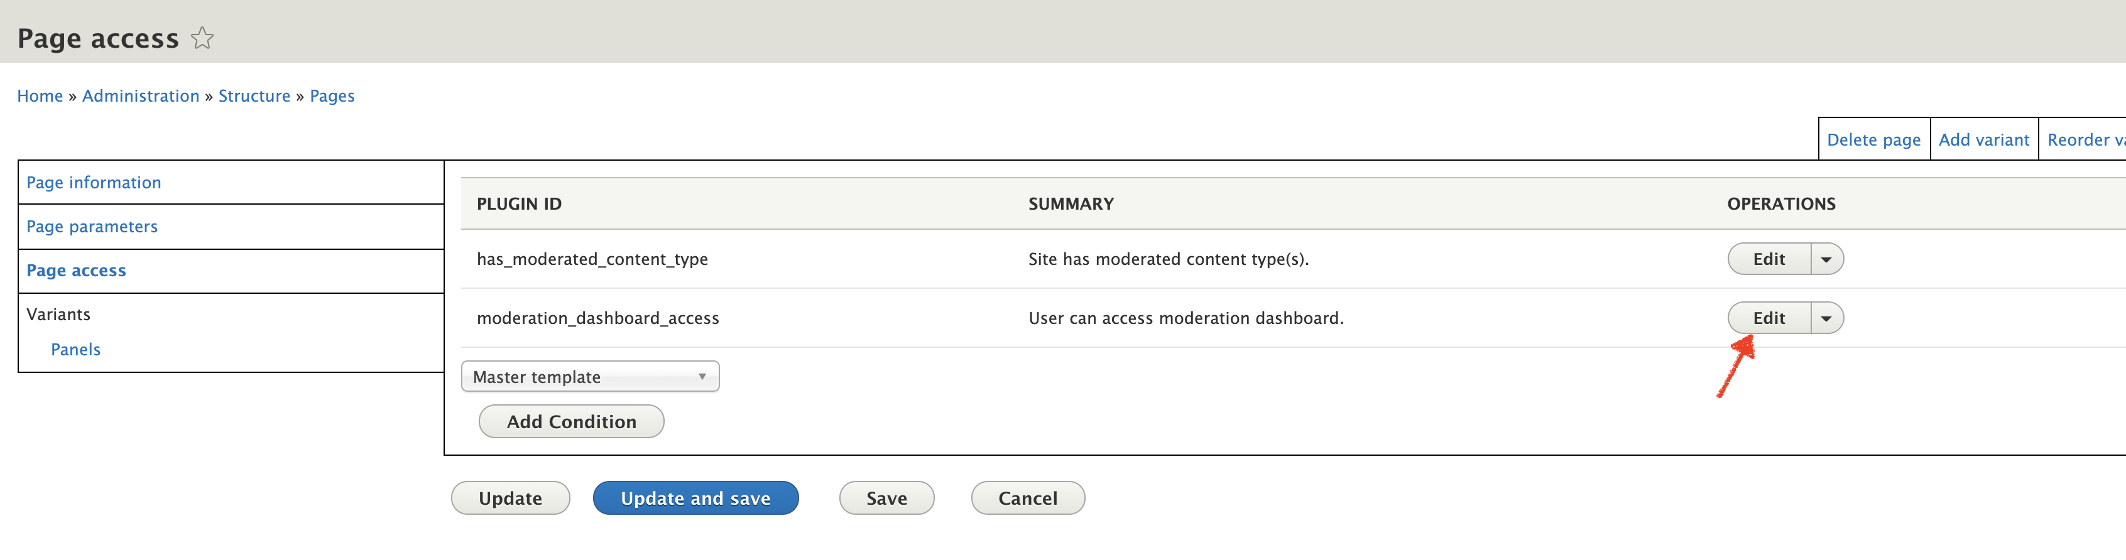This screenshot has height=560, width=2126.
Task: Switch to the Page information section
Action: tap(93, 182)
